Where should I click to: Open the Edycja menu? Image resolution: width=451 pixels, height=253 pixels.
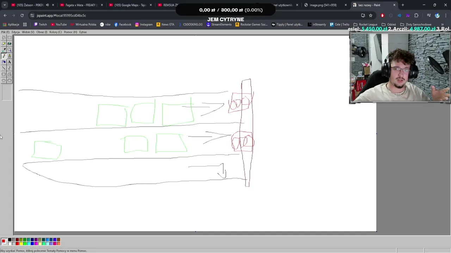[16, 32]
